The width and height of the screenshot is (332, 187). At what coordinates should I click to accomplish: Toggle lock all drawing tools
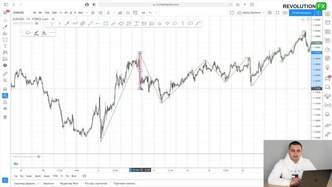(5, 102)
